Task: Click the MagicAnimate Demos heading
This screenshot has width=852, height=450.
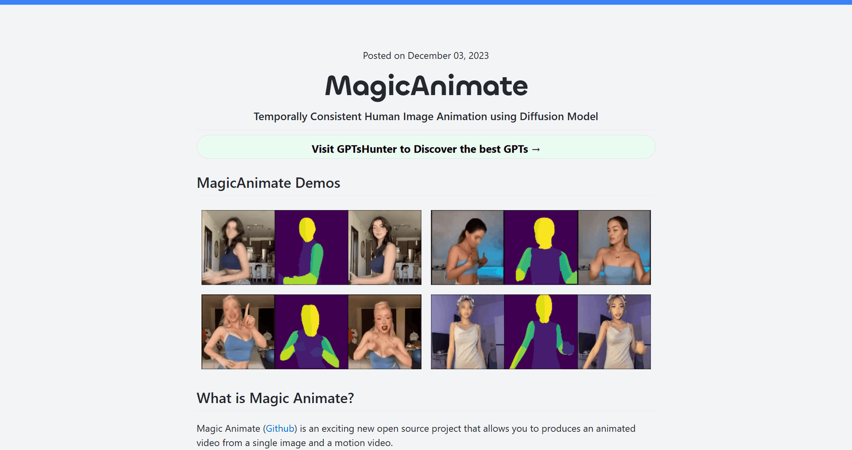Action: point(268,183)
